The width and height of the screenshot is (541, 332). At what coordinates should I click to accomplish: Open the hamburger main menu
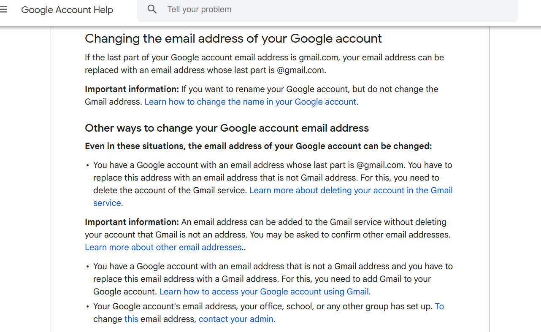(x=4, y=9)
